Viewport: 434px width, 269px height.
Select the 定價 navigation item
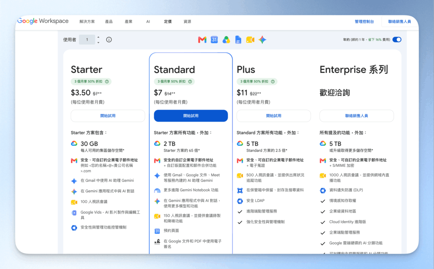click(168, 22)
